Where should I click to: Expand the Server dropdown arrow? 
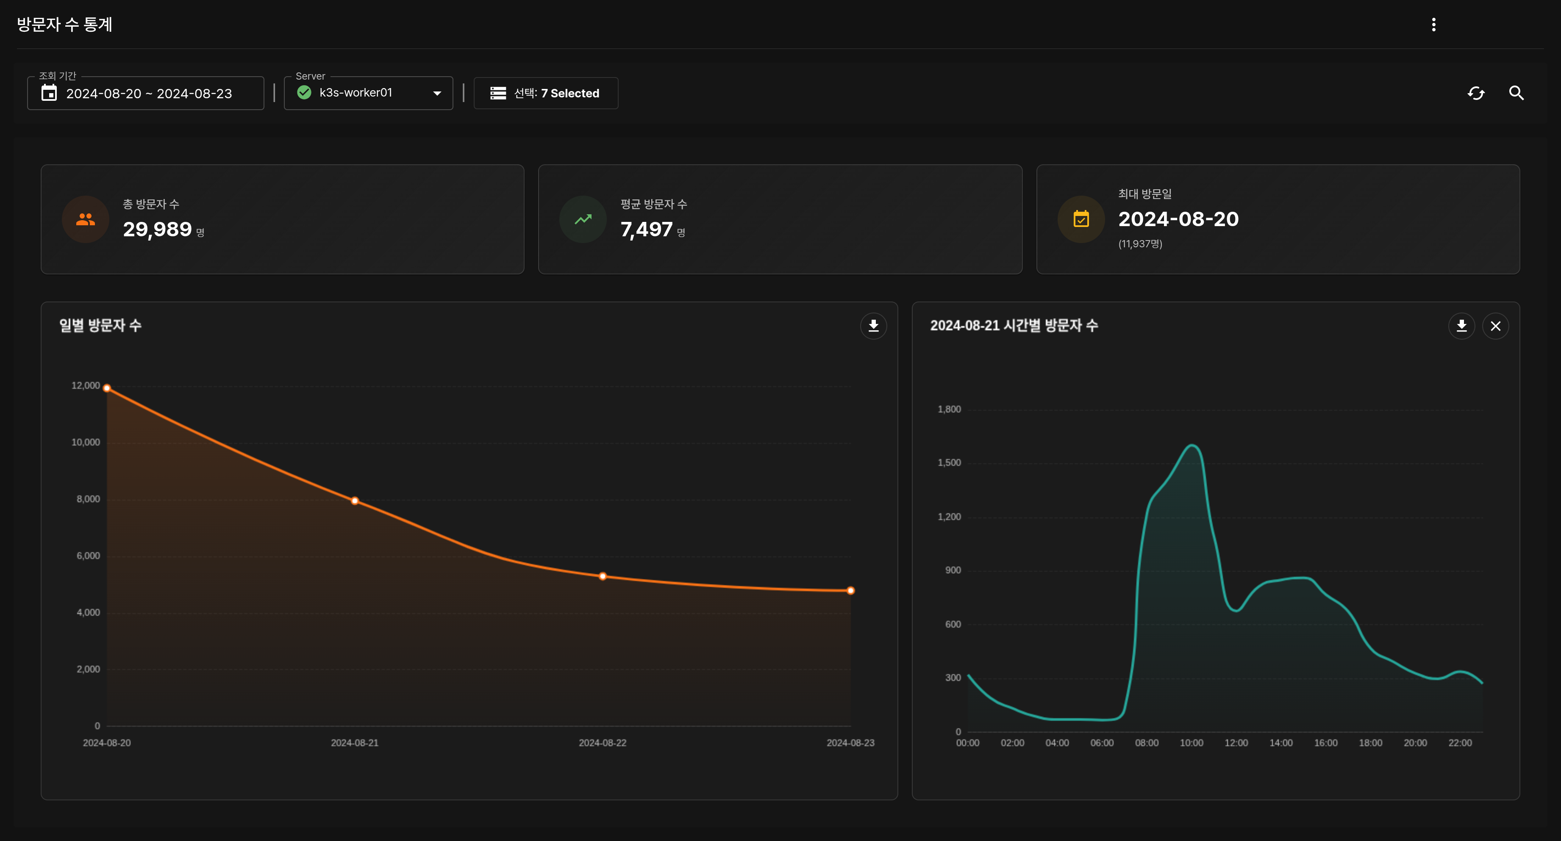click(x=437, y=93)
